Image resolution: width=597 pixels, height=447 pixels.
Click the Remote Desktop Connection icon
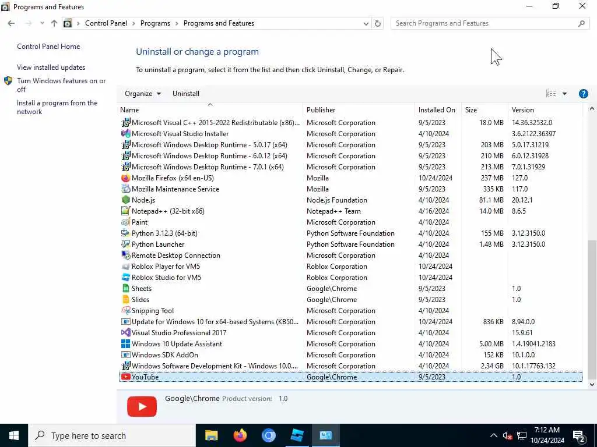click(x=125, y=256)
